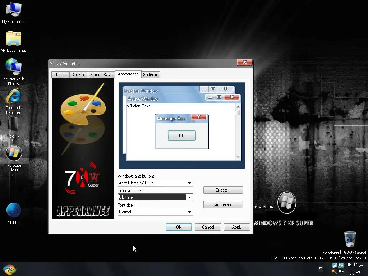The height and width of the screenshot is (276, 368).
Task: Click the Appearance palette artwork panel
Action: [83, 149]
